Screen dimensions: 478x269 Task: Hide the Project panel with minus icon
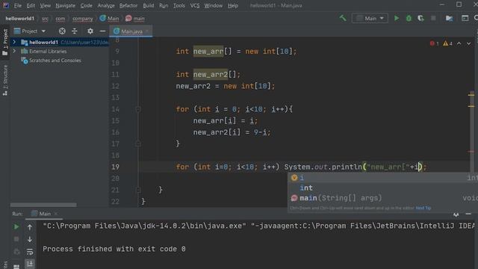coord(103,31)
